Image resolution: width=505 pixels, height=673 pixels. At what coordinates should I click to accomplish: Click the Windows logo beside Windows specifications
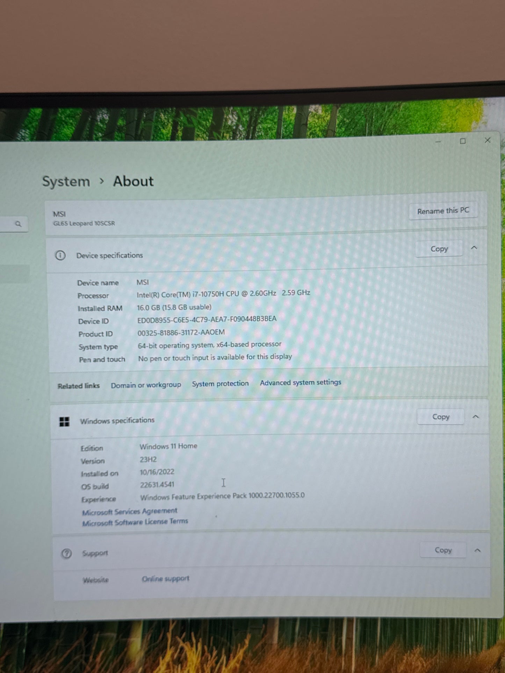(x=64, y=422)
